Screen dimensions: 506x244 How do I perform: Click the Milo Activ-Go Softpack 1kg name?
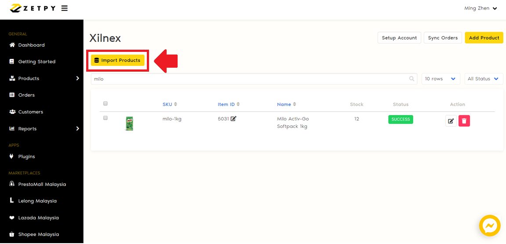[x=293, y=123]
